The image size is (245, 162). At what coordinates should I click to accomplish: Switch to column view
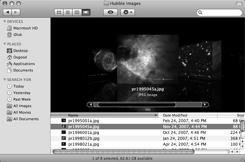click(77, 12)
